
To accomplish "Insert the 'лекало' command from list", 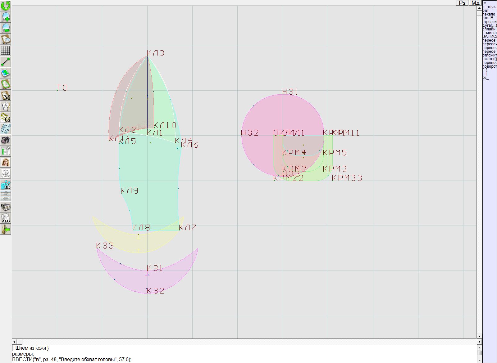I will [489, 14].
